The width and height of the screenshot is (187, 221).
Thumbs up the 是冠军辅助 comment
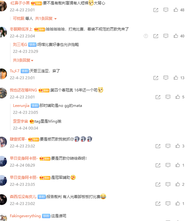click(178, 184)
